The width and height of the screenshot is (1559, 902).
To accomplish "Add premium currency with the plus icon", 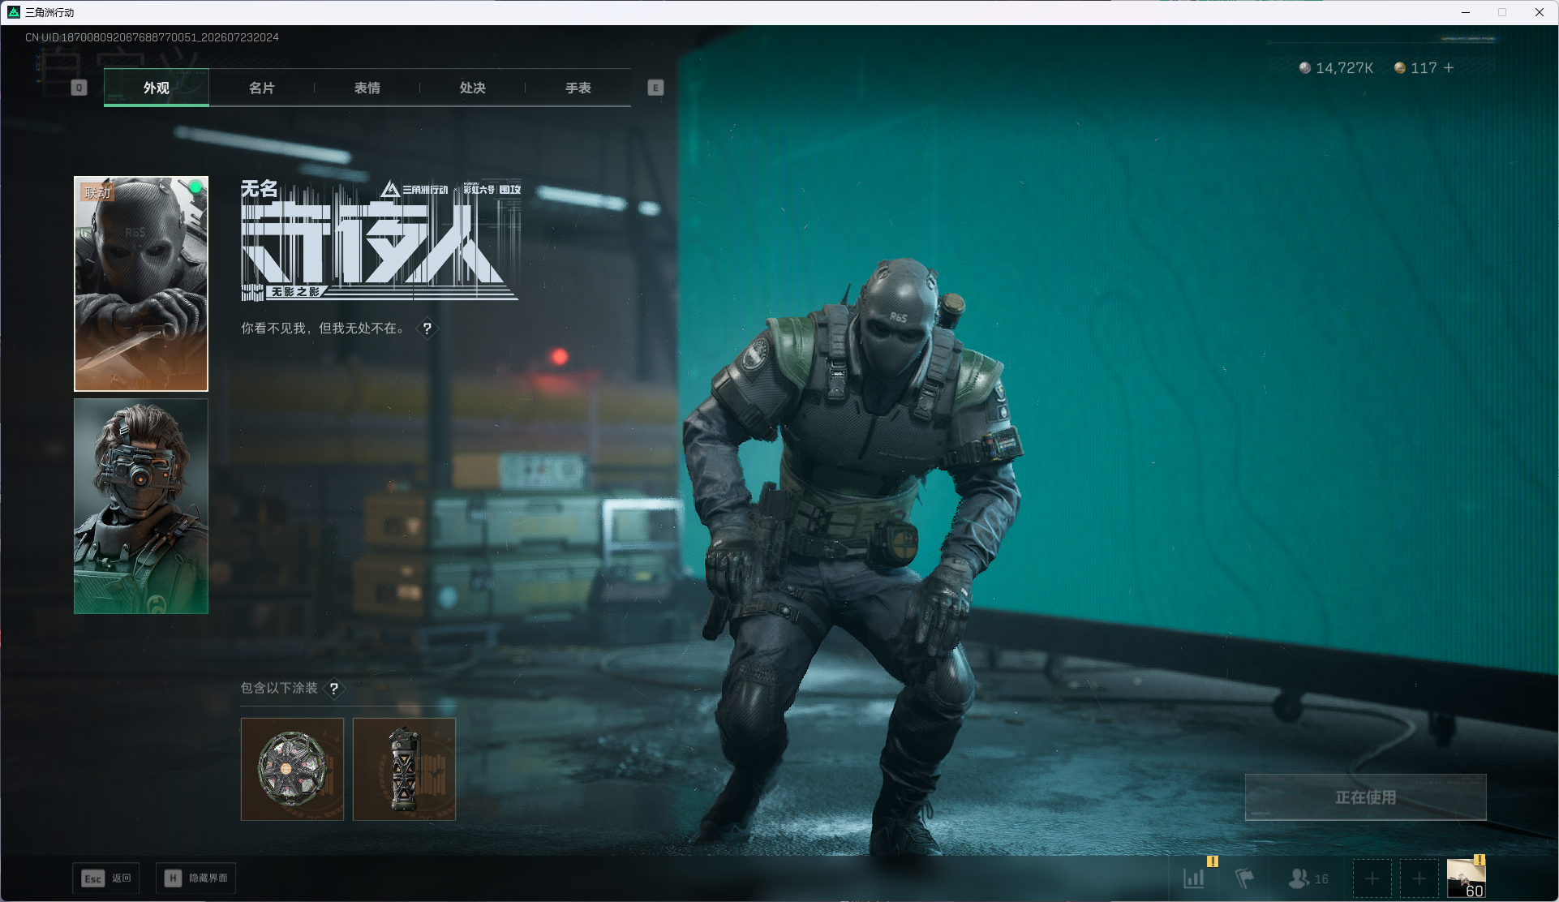I will click(x=1449, y=68).
